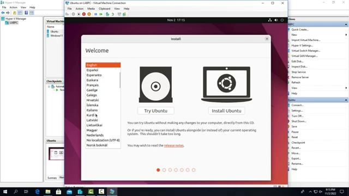Click the Ctrl+Alt+Del toolbar icon in VM Connection
Viewport: 349px width, 196px height.
[x=67, y=14]
